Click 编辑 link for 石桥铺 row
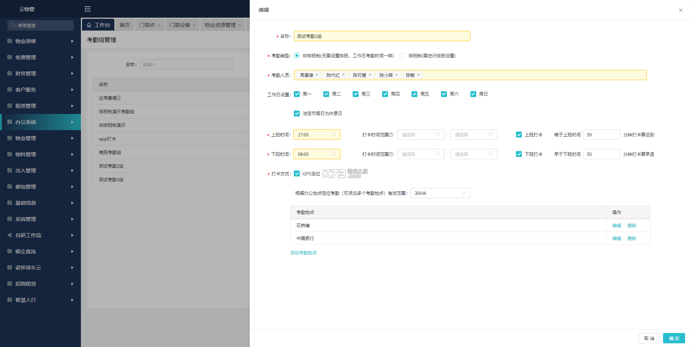Screen dimensions: 691x347 pyautogui.click(x=617, y=226)
